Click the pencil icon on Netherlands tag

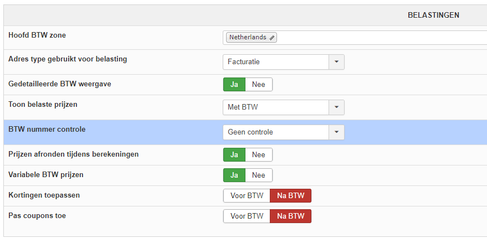(272, 38)
